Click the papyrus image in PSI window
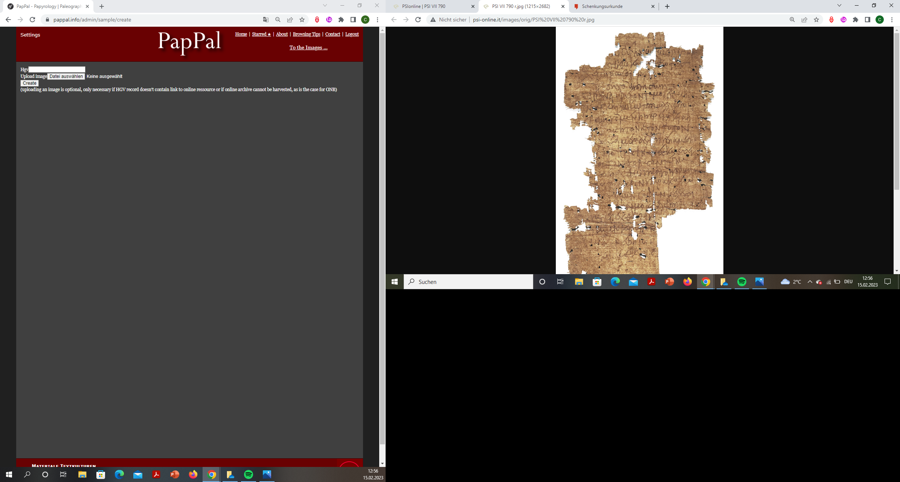 (639, 151)
